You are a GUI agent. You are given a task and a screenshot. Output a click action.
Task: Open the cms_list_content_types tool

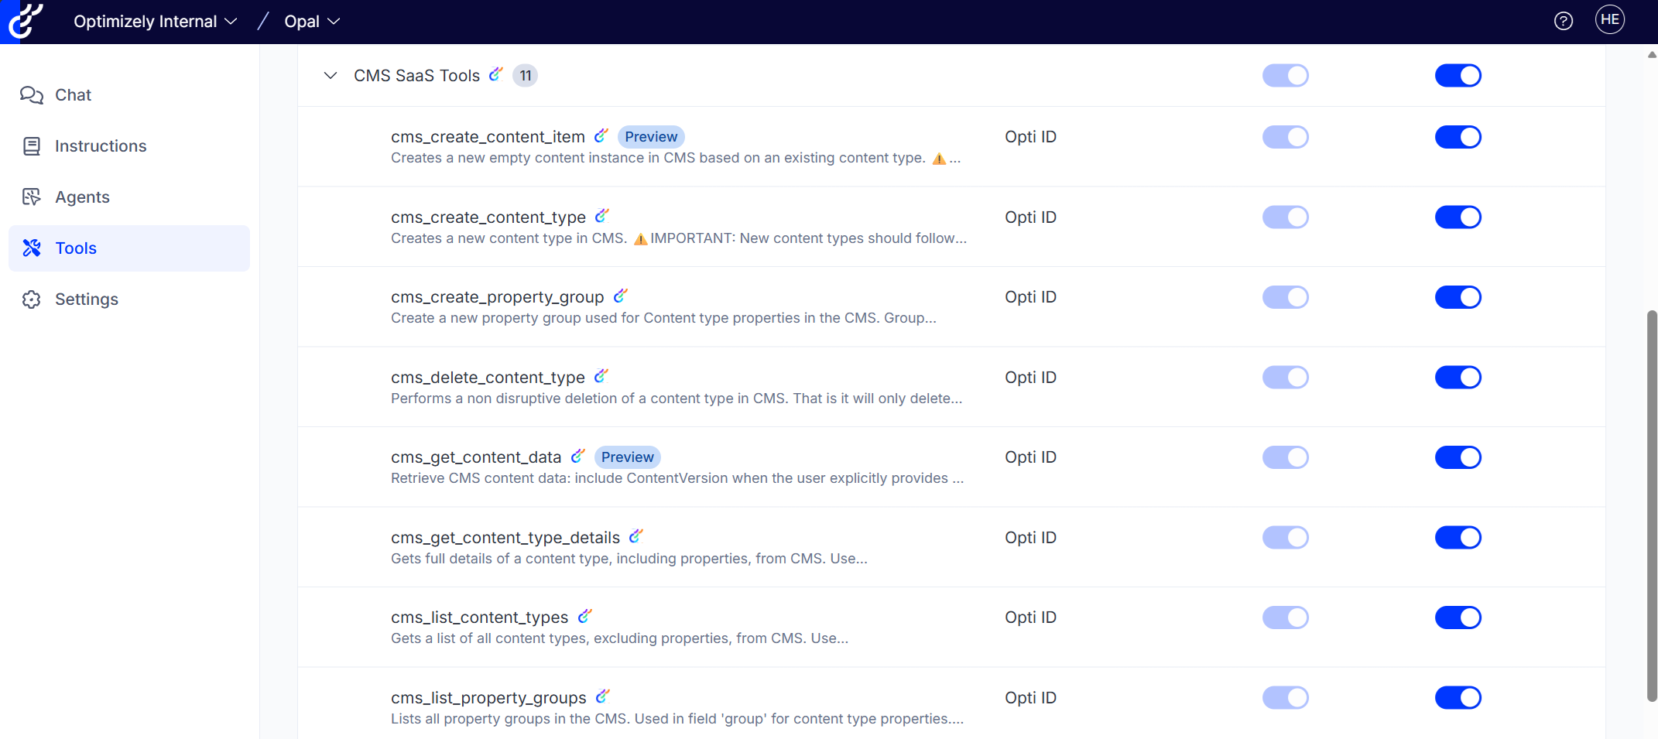click(479, 618)
